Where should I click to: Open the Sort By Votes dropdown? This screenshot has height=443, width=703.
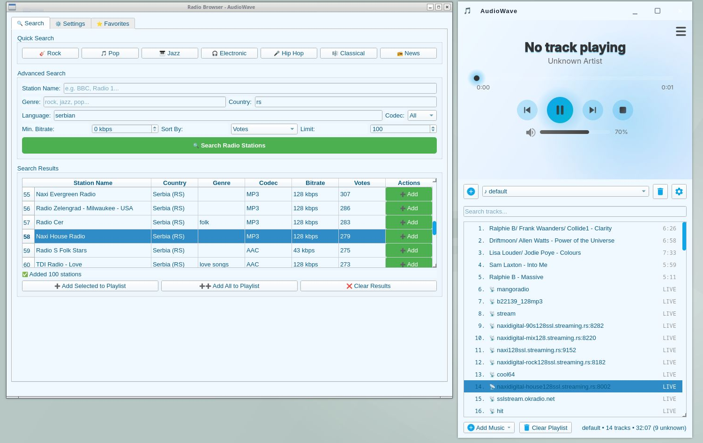(x=264, y=129)
